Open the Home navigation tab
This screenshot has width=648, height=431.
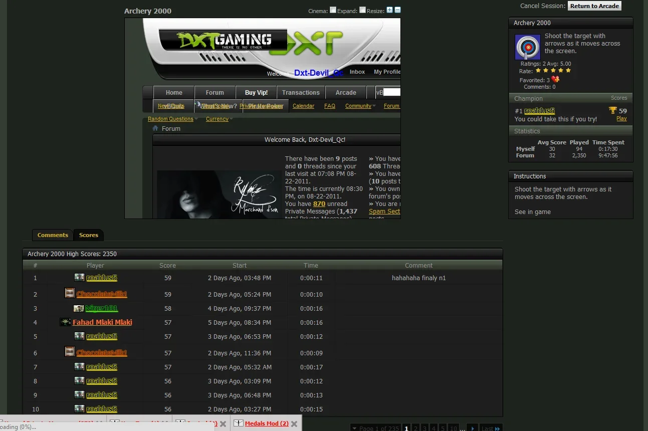point(174,92)
